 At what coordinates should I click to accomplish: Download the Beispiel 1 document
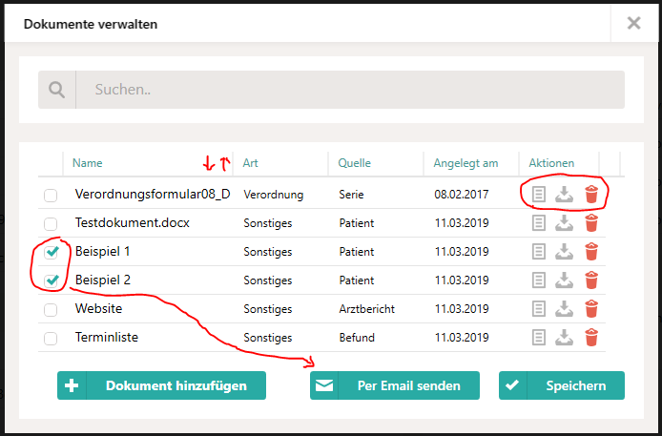point(564,252)
